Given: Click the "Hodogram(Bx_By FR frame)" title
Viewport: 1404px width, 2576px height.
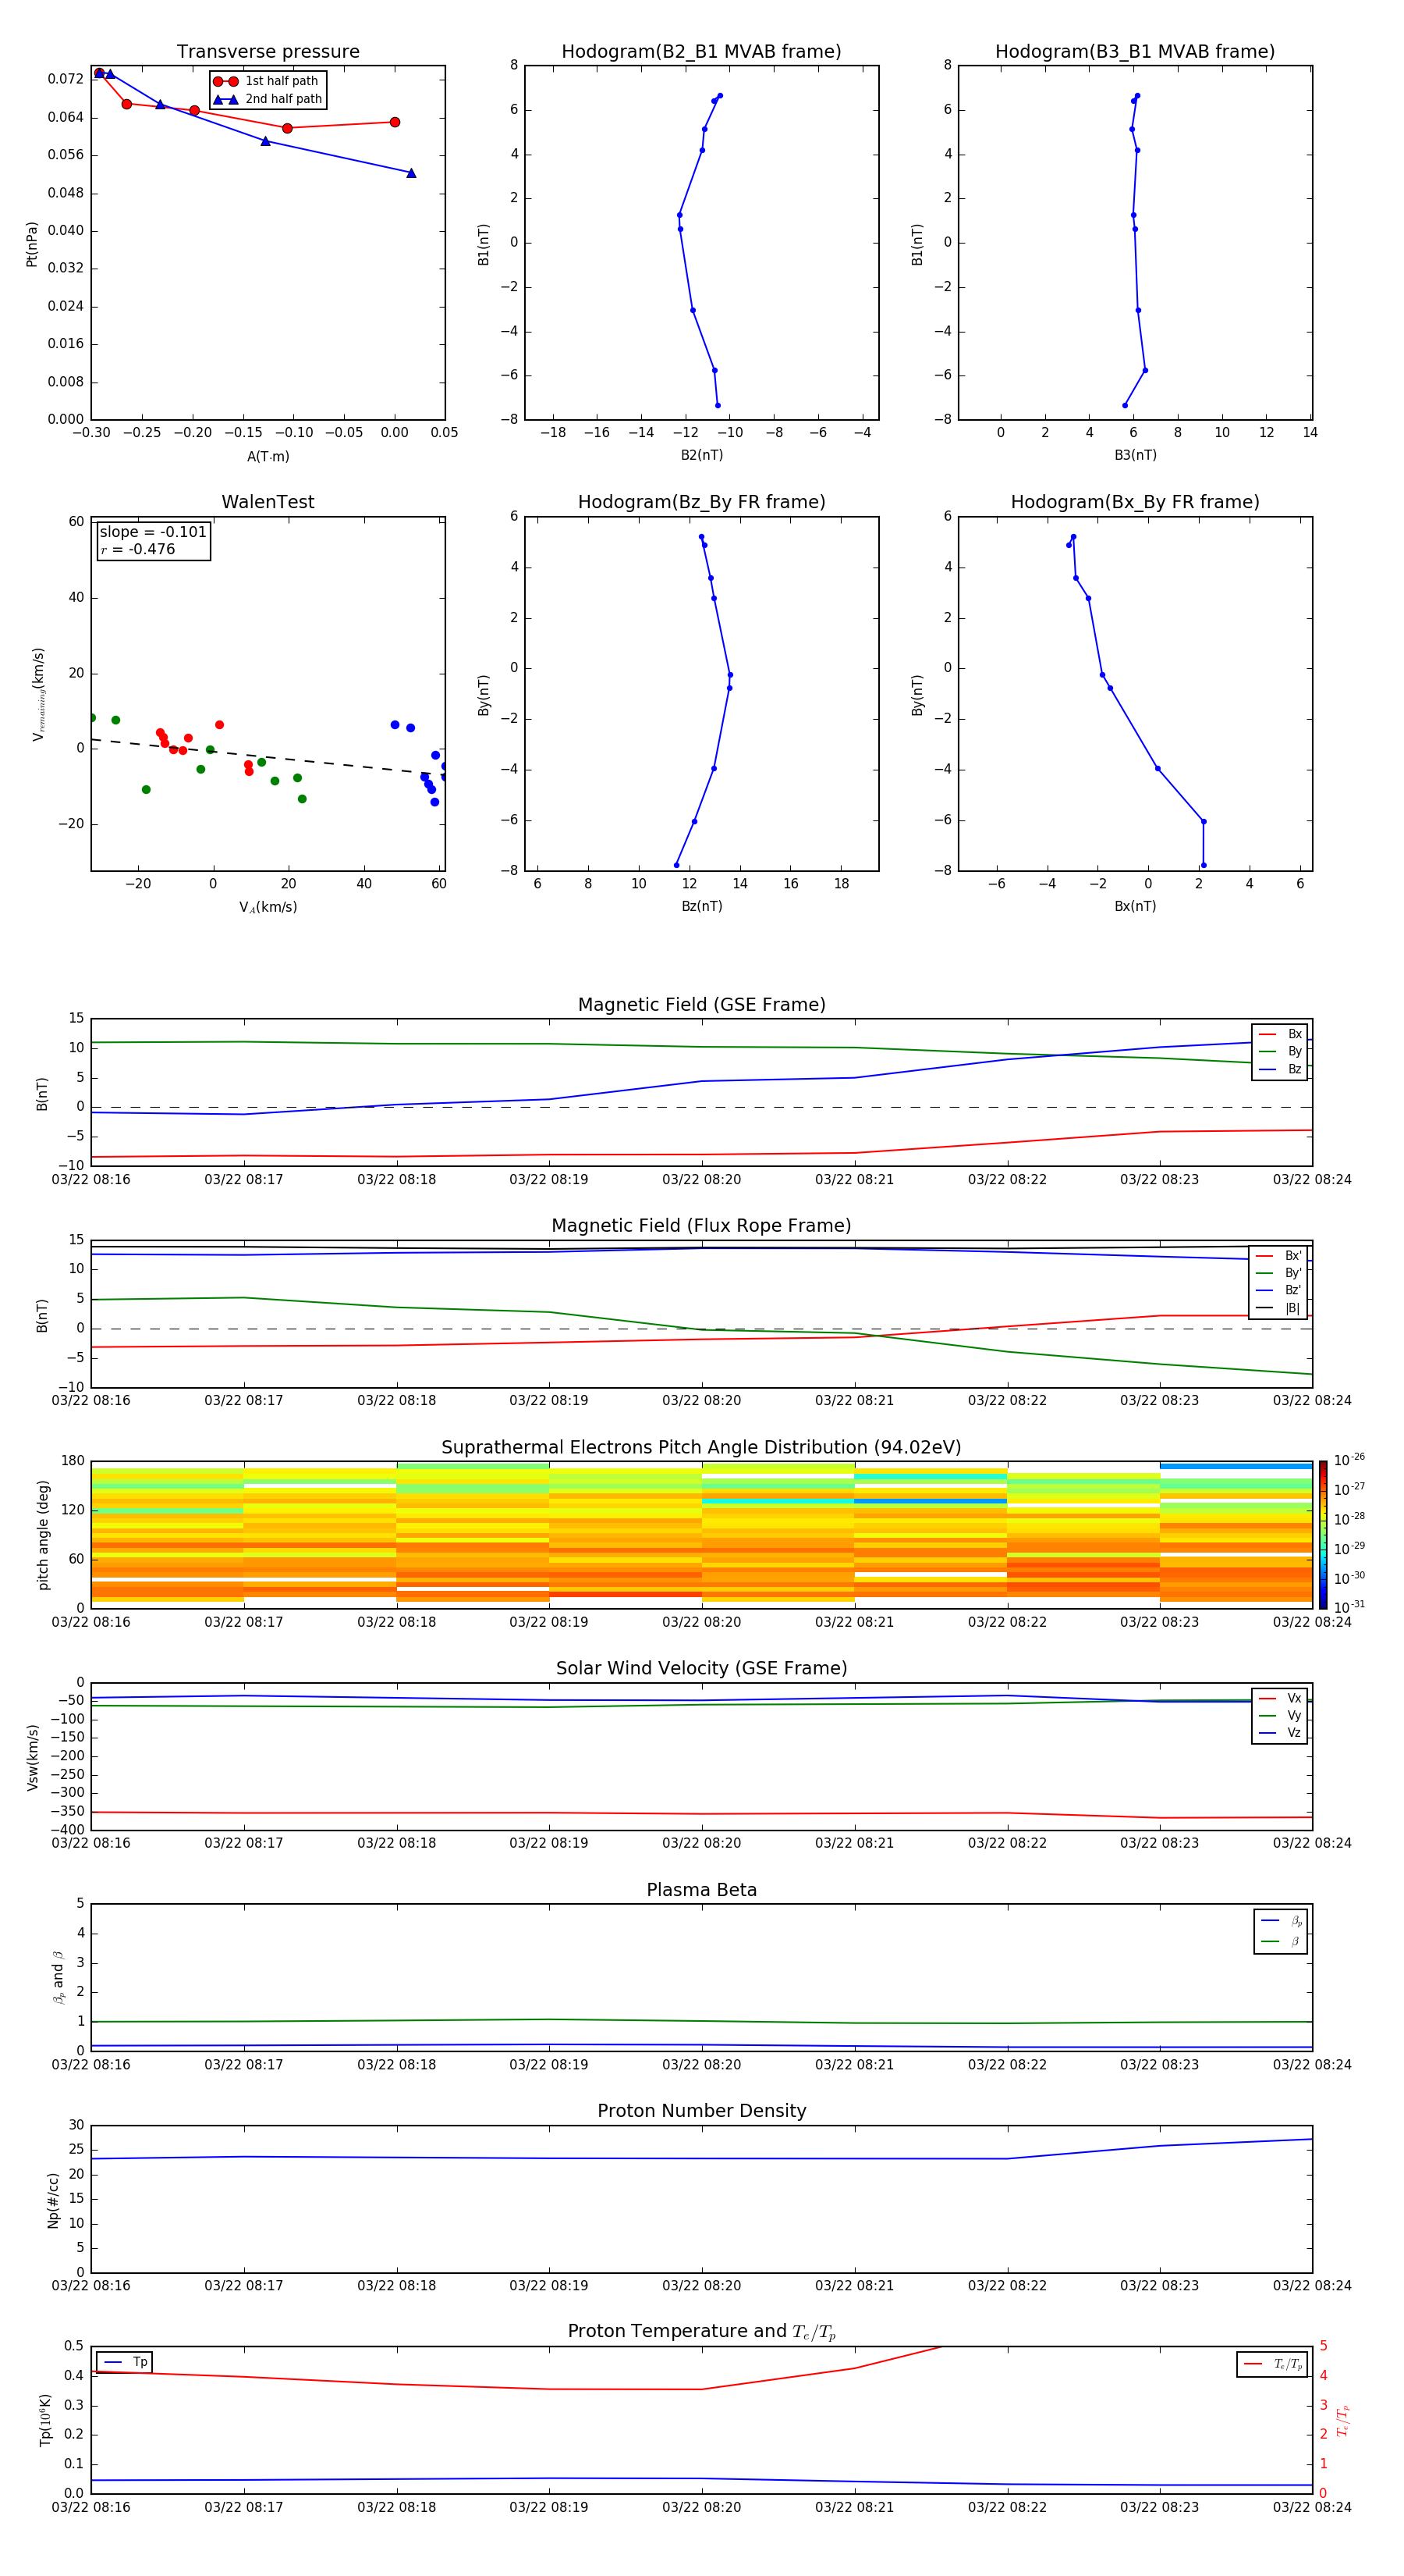Looking at the screenshot, I should click(x=1134, y=502).
